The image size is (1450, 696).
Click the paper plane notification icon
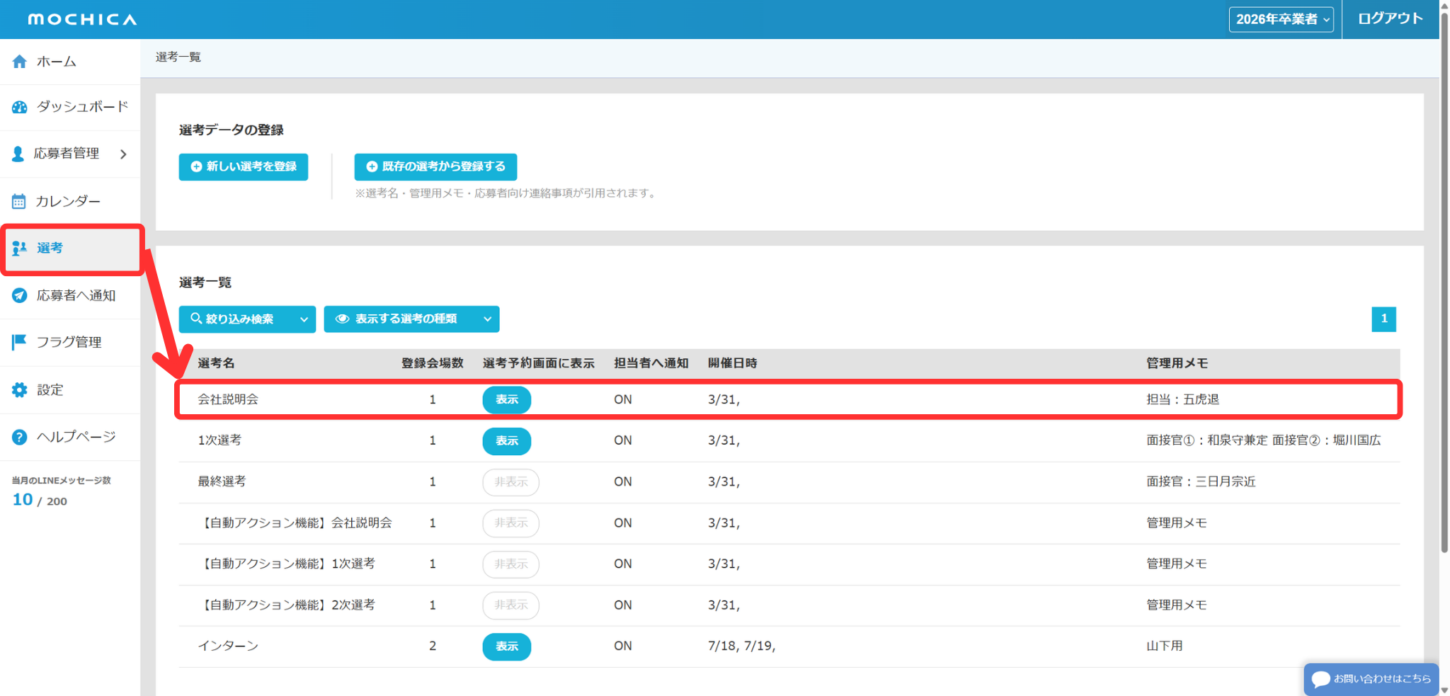pyautogui.click(x=20, y=296)
